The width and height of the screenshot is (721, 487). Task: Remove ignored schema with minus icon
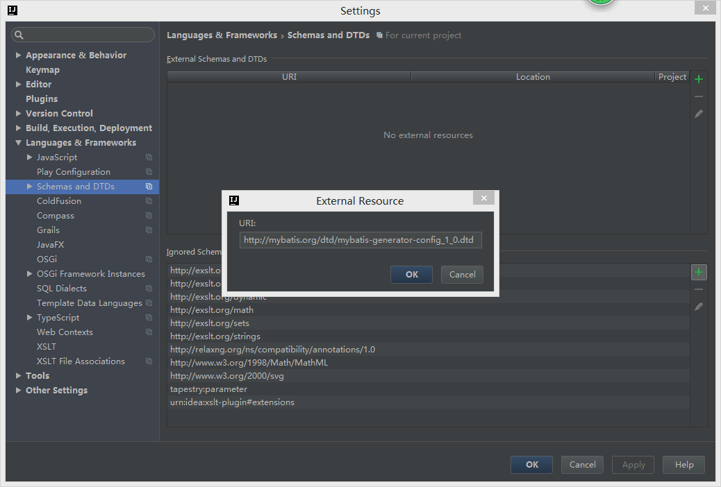[x=698, y=289]
